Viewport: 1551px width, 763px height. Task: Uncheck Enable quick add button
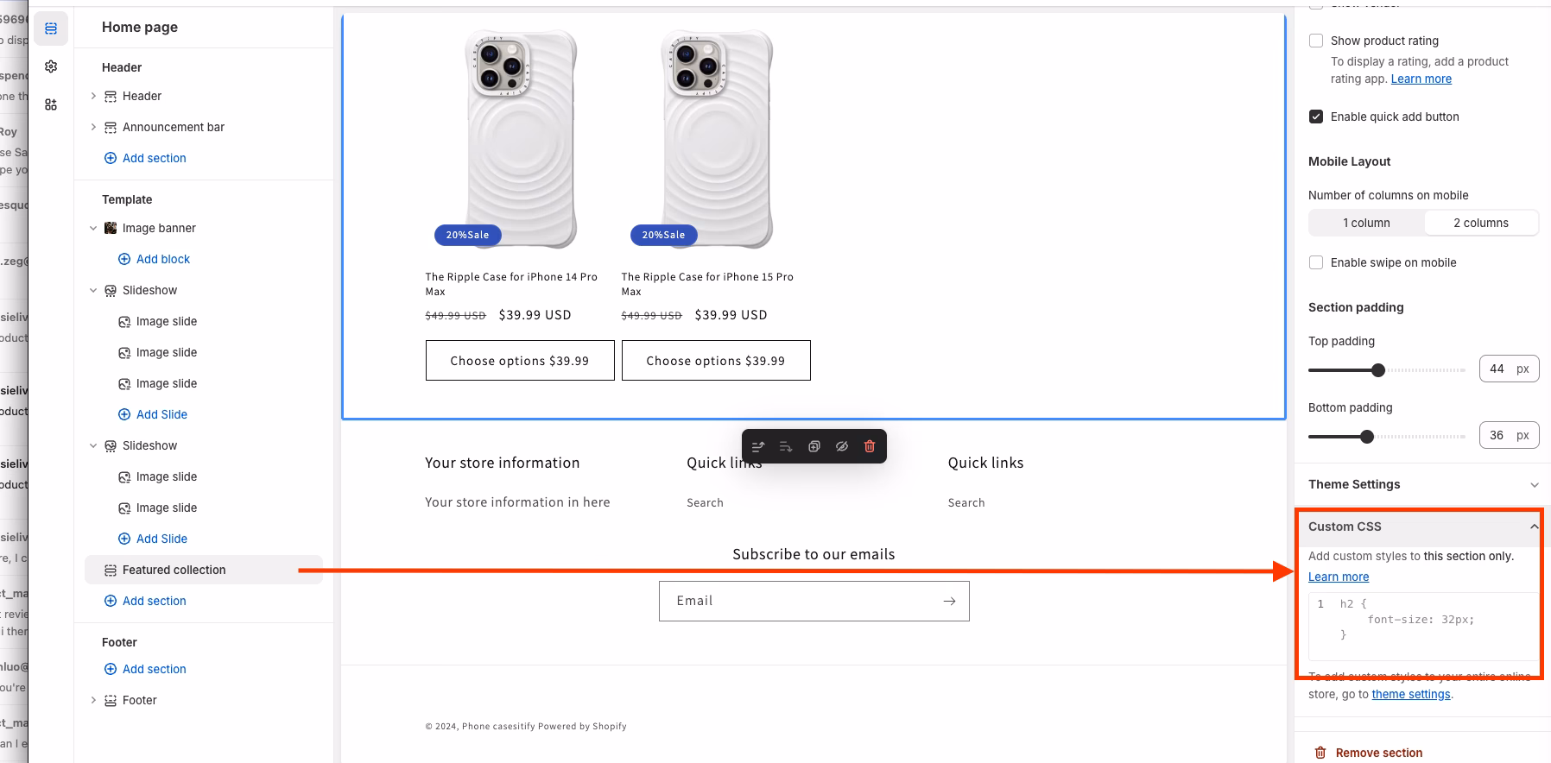[1317, 117]
